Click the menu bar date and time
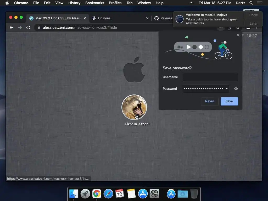This screenshot has height=201, width=268. tap(215, 3)
